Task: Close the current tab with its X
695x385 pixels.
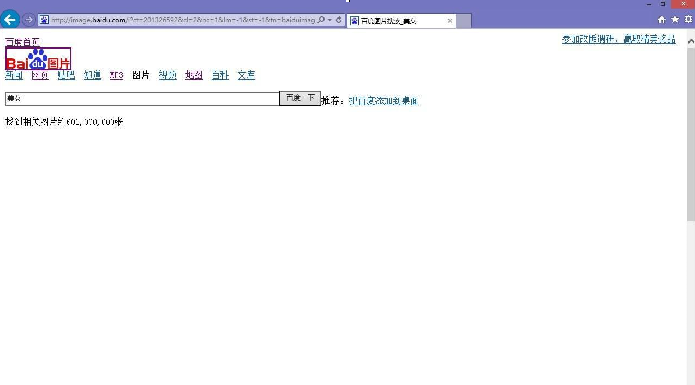Action: tap(450, 20)
